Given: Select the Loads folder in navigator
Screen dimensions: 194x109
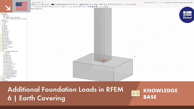Looking at the screenshot, I should [x=3, y=50].
